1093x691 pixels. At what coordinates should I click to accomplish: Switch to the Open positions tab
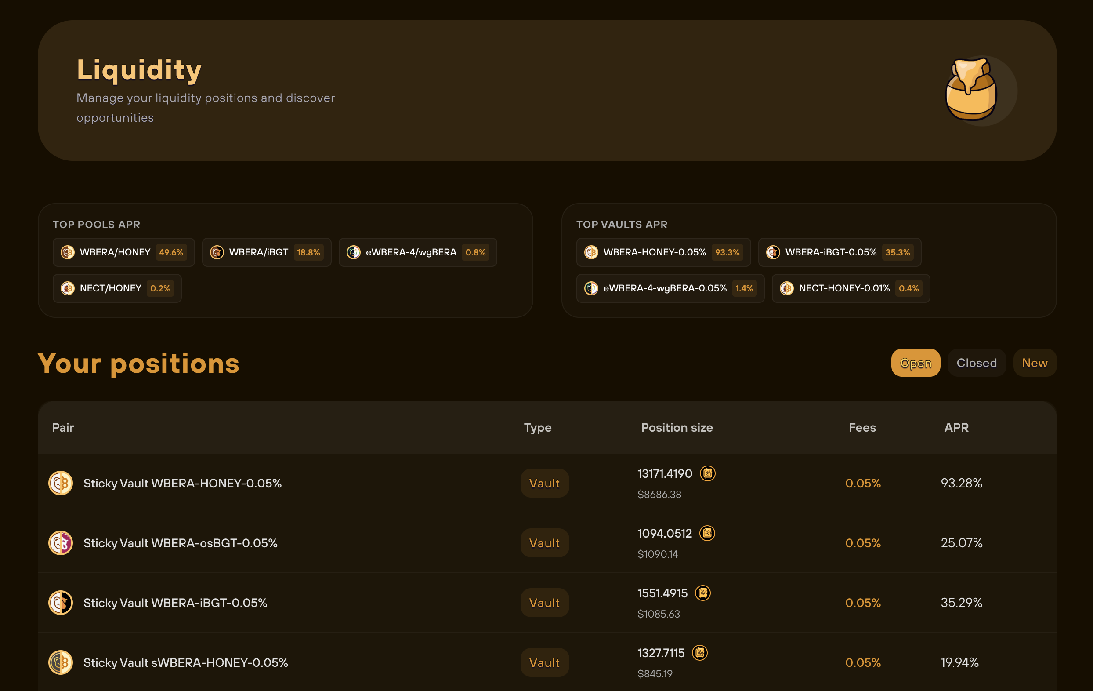point(915,363)
